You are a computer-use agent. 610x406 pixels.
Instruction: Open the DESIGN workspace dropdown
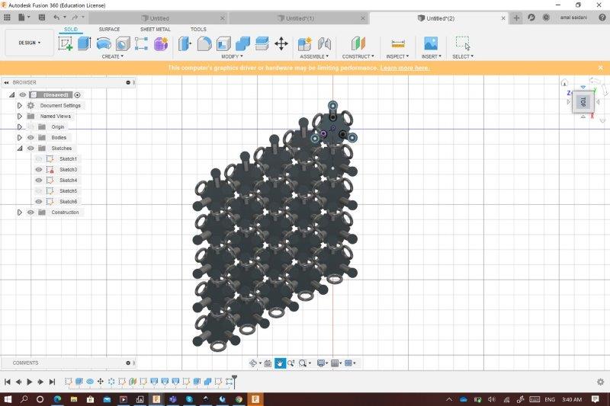(x=30, y=43)
